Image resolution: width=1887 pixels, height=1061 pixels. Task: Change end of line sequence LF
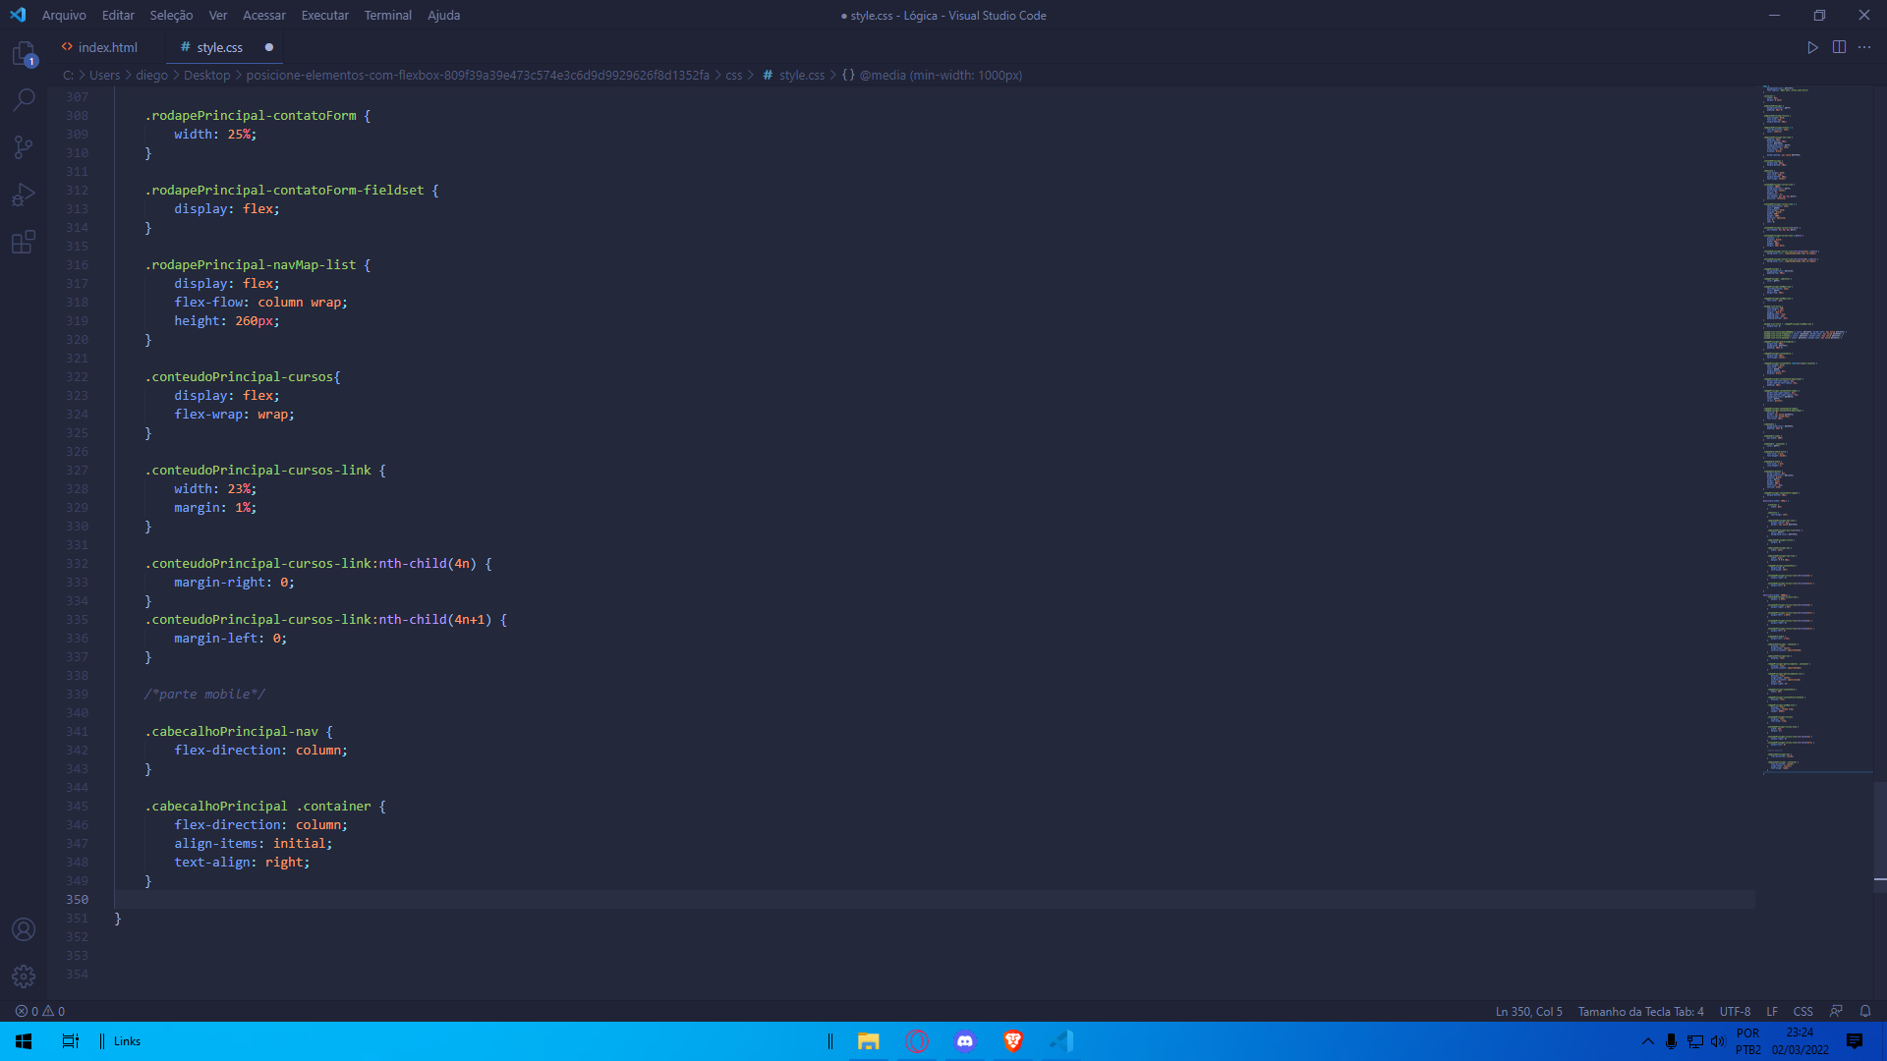[x=1772, y=1011]
